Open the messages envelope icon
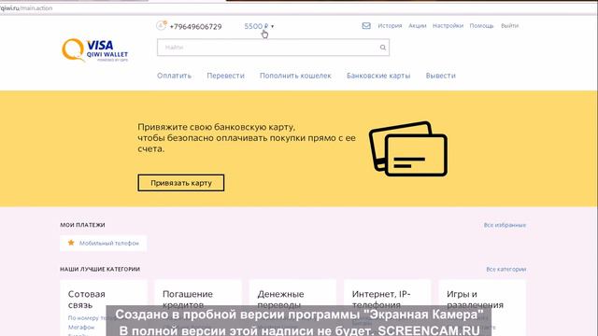 click(x=366, y=25)
